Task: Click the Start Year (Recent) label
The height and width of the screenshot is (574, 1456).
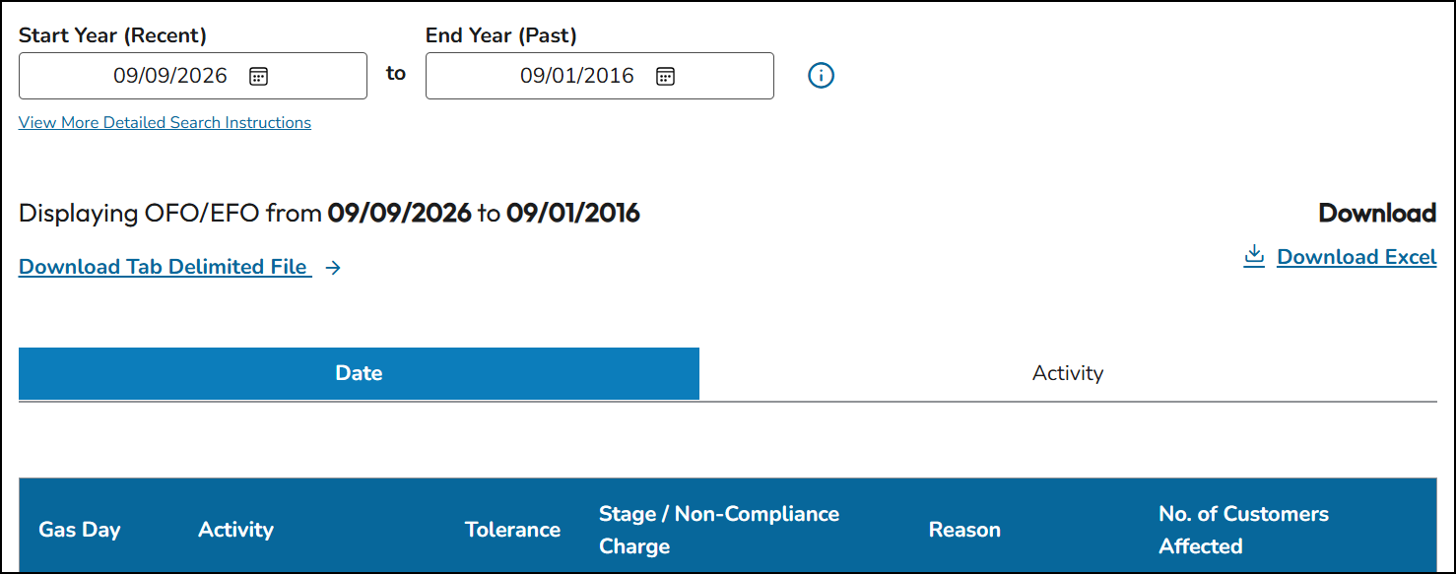Action: pos(113,35)
